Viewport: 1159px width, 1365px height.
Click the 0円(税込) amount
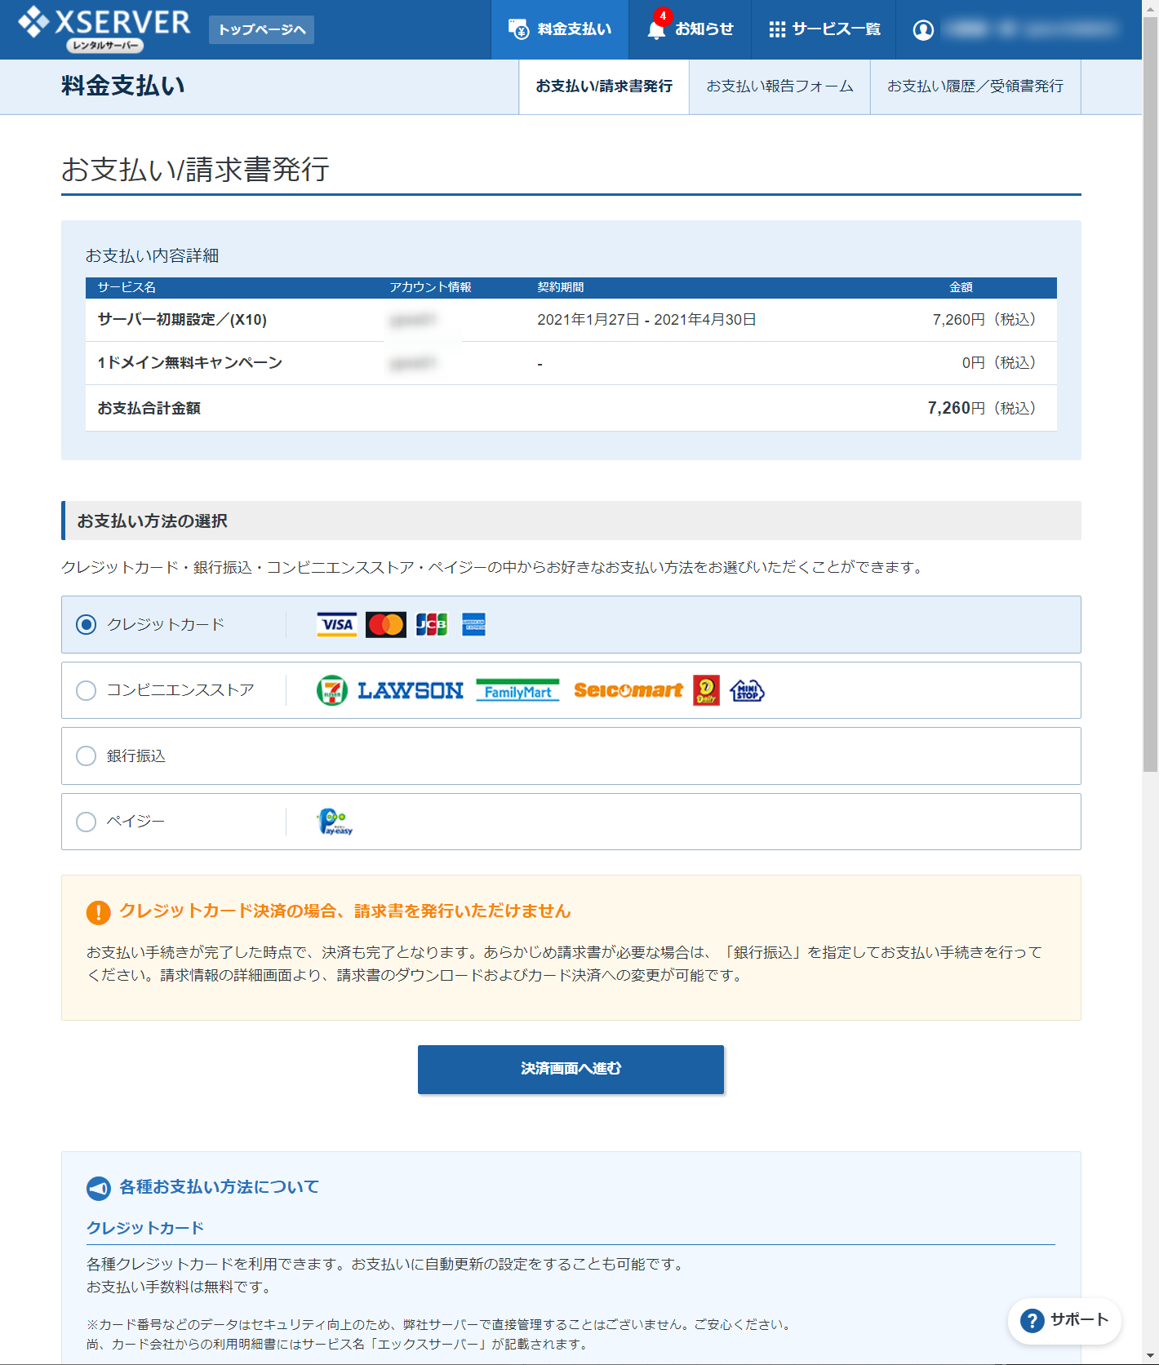pos(999,363)
